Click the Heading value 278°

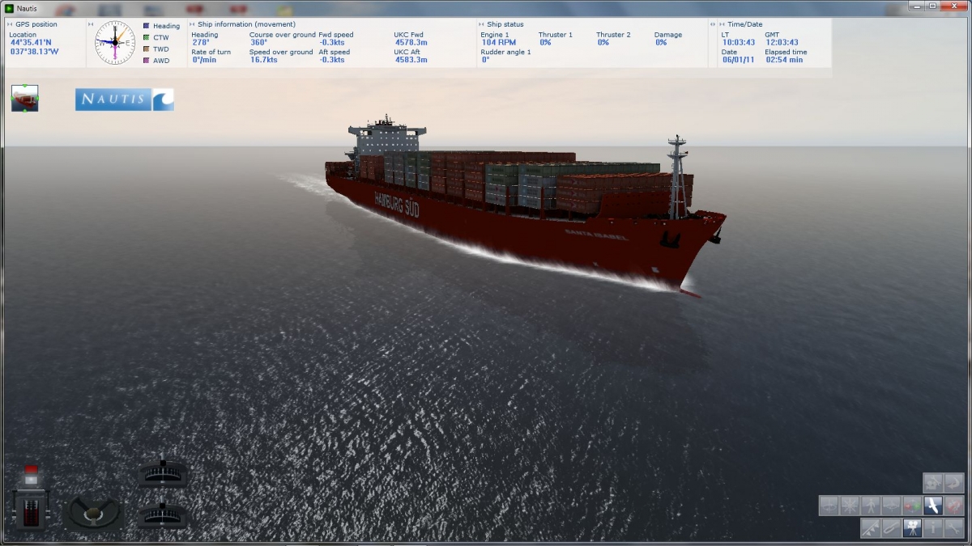point(201,43)
